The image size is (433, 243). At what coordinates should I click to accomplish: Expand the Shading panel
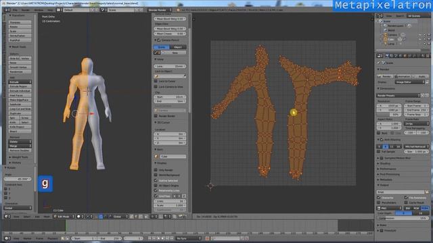click(384, 163)
